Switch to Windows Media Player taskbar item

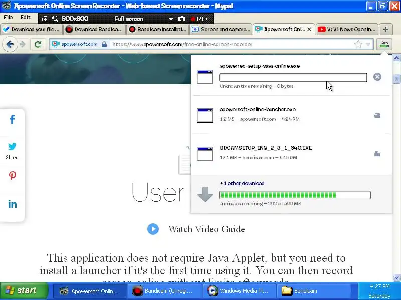click(239, 291)
